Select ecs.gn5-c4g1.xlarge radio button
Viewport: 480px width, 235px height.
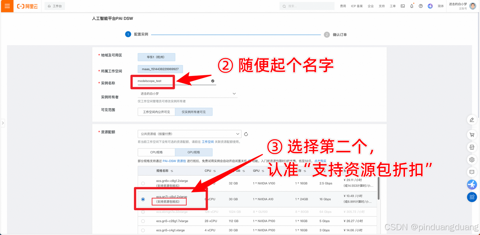[143, 231]
